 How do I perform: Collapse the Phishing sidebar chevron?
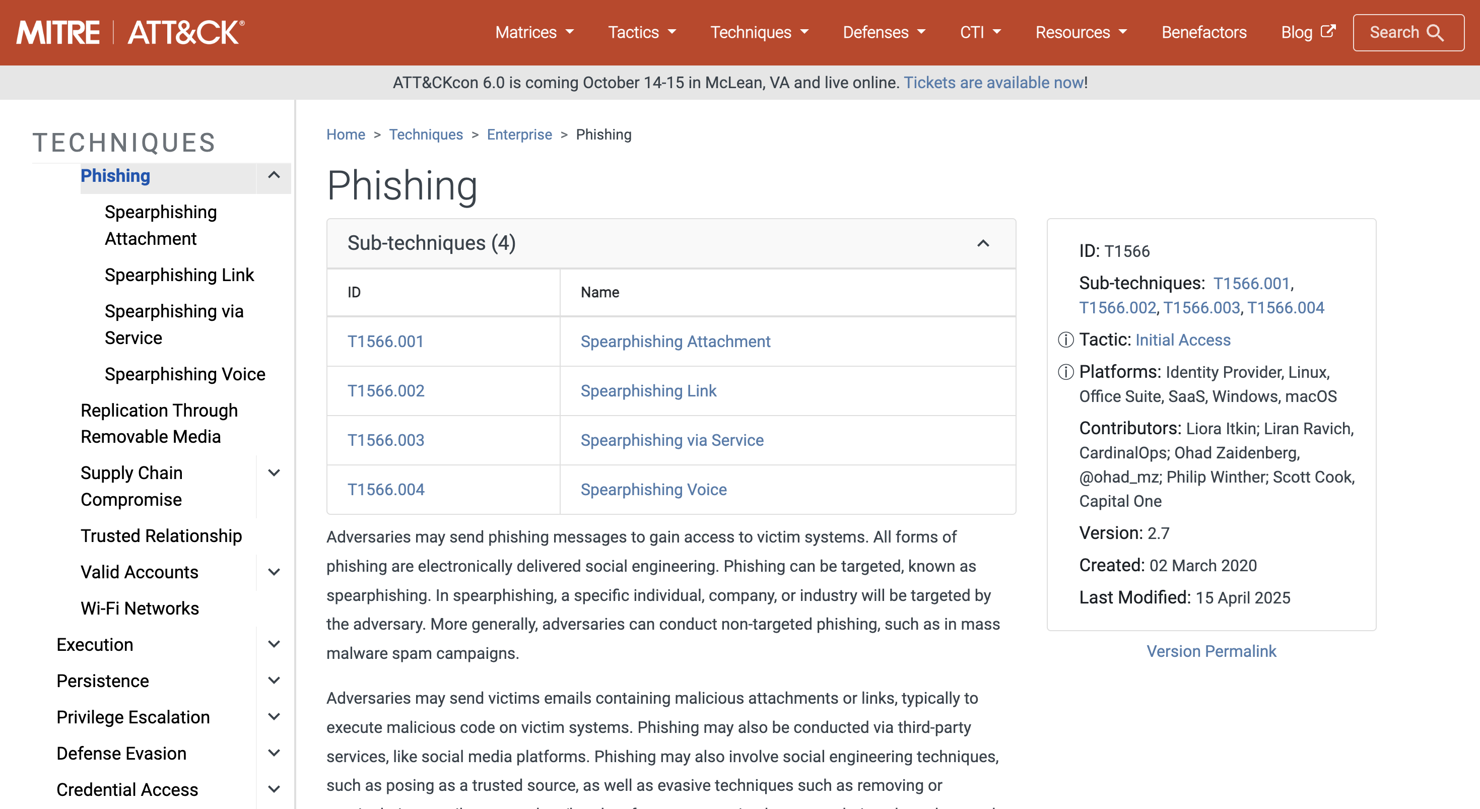click(x=274, y=175)
